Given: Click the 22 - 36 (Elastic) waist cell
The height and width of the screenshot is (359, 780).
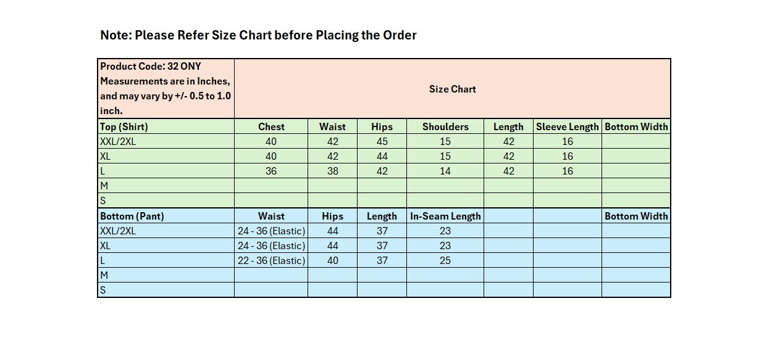Looking at the screenshot, I should coord(271,260).
